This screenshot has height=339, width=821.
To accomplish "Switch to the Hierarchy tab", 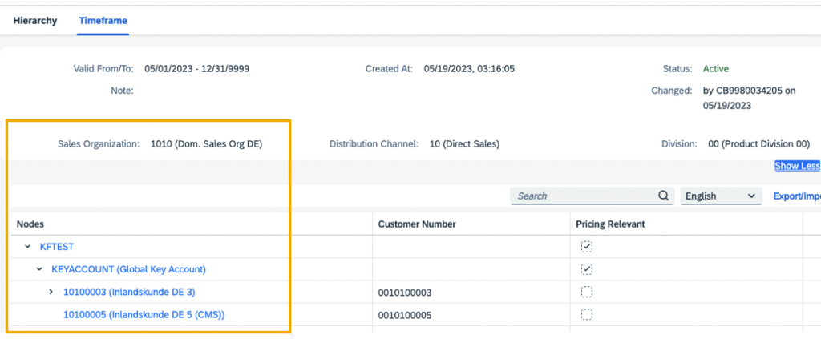I will (35, 21).
